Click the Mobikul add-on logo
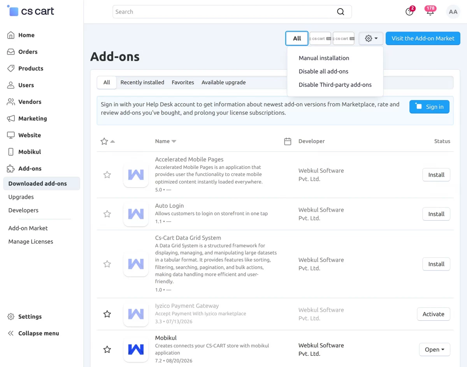This screenshot has width=467, height=367. coord(136,349)
